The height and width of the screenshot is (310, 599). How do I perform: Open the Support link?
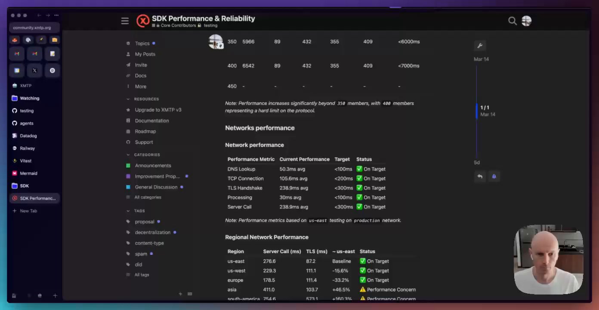144,142
